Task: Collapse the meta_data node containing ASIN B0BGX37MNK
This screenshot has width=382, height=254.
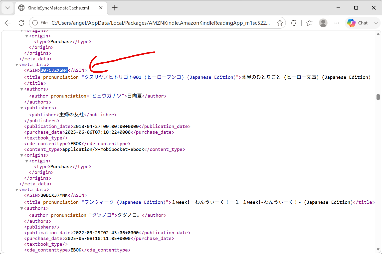Action: pos(17,190)
